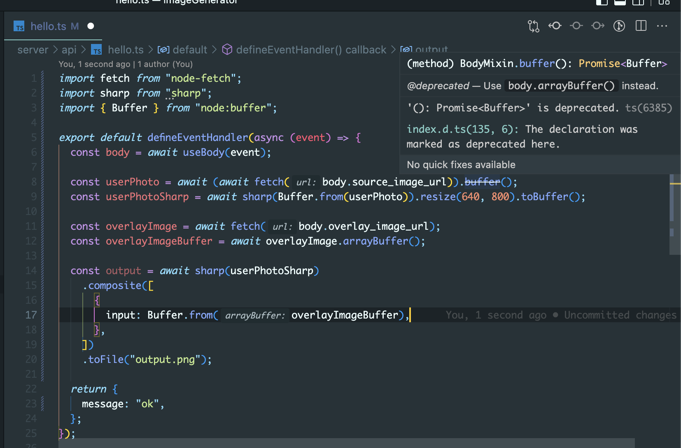
Task: Split the editor using the split icon
Action: 641,26
